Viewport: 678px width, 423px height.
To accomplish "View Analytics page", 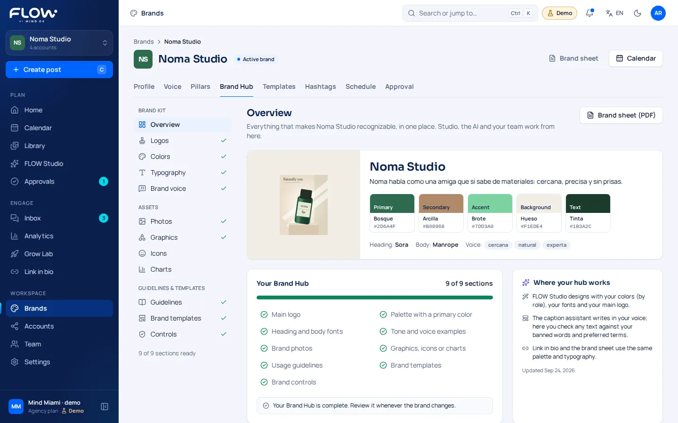I will coord(59,236).
